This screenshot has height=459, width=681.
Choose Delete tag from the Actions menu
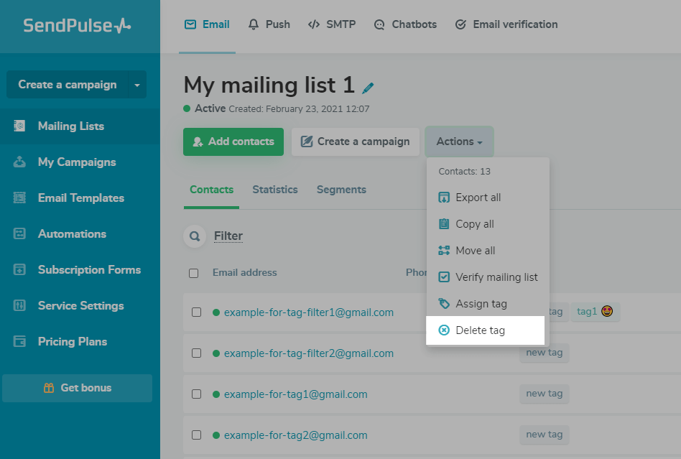pyautogui.click(x=480, y=330)
